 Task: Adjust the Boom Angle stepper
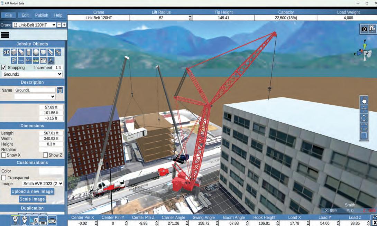(247, 223)
